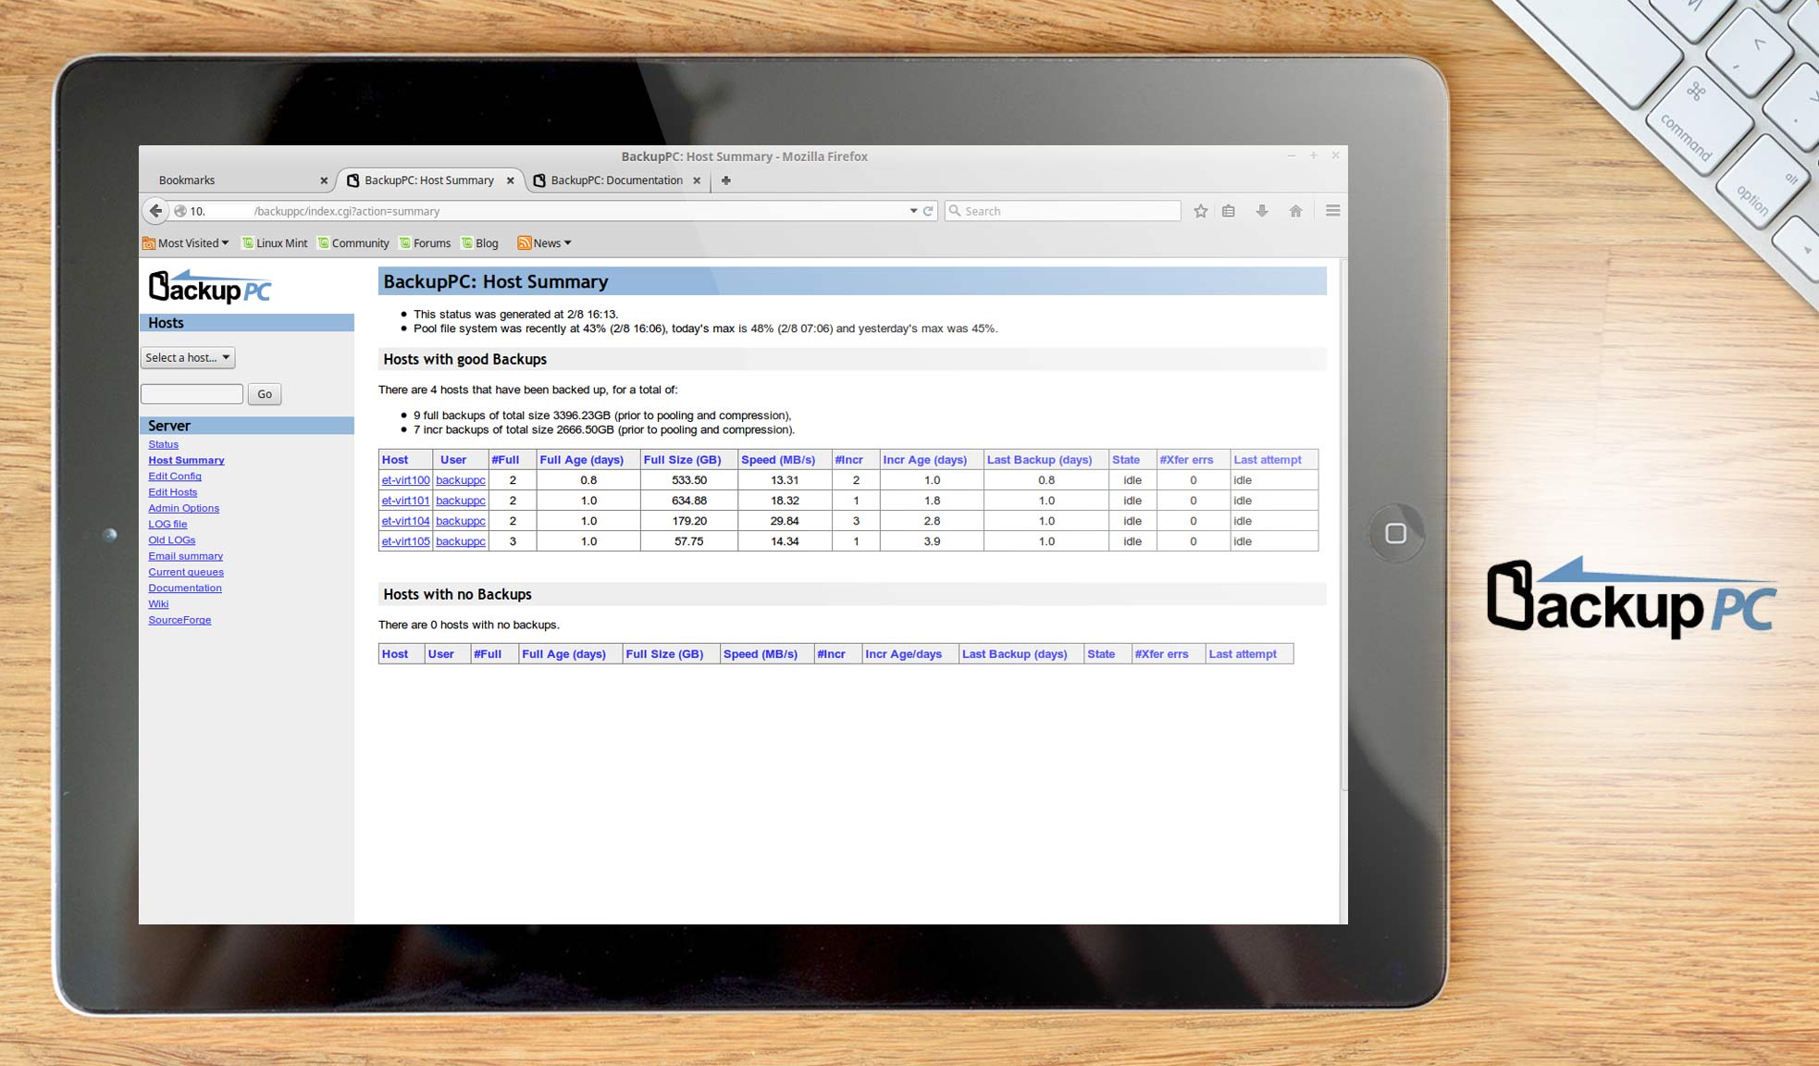
Task: Open the bookmarks list icon
Action: click(1229, 211)
